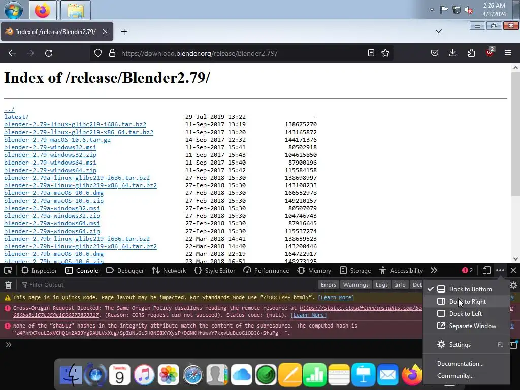This screenshot has width=520, height=390.
Task: Go to parent directory ../ link
Action: click(x=9, y=109)
